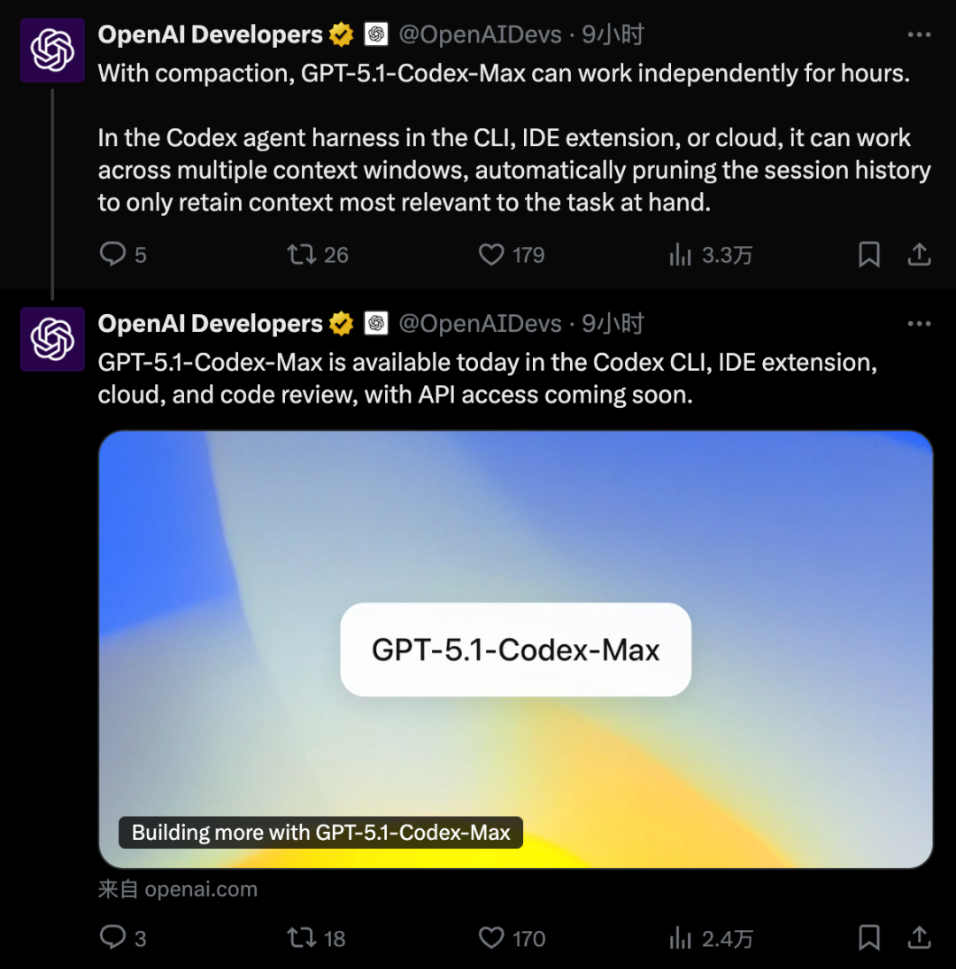Open the reply thread with 3 replies
The width and height of the screenshot is (956, 969).
coord(112,937)
